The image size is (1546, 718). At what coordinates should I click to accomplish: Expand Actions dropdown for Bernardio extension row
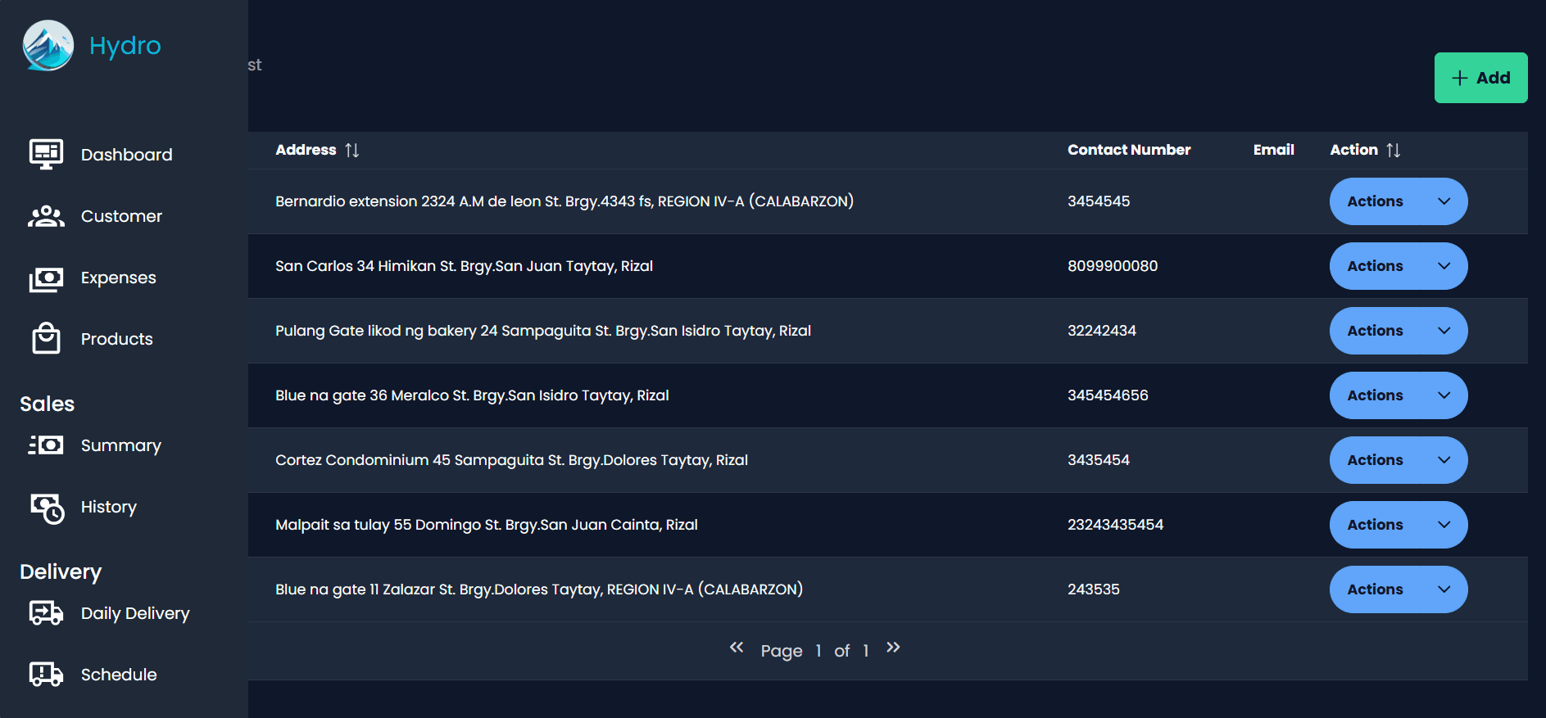pyautogui.click(x=1399, y=201)
